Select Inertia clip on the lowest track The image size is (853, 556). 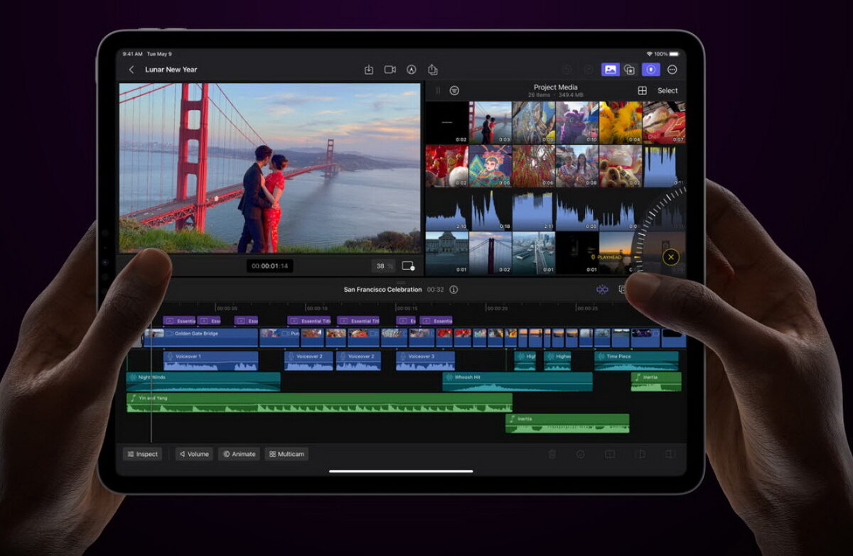pos(567,423)
